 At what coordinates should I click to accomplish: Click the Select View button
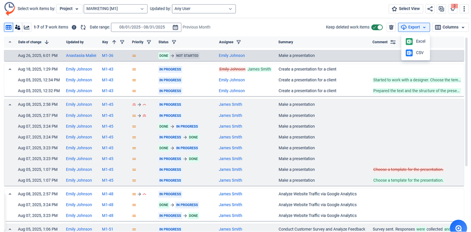pos(405,8)
